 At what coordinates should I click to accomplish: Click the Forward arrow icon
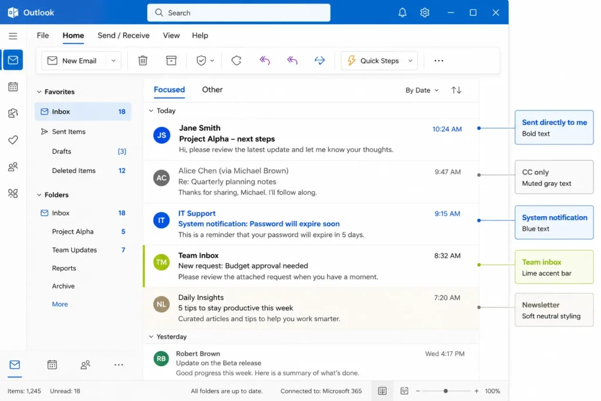click(319, 60)
